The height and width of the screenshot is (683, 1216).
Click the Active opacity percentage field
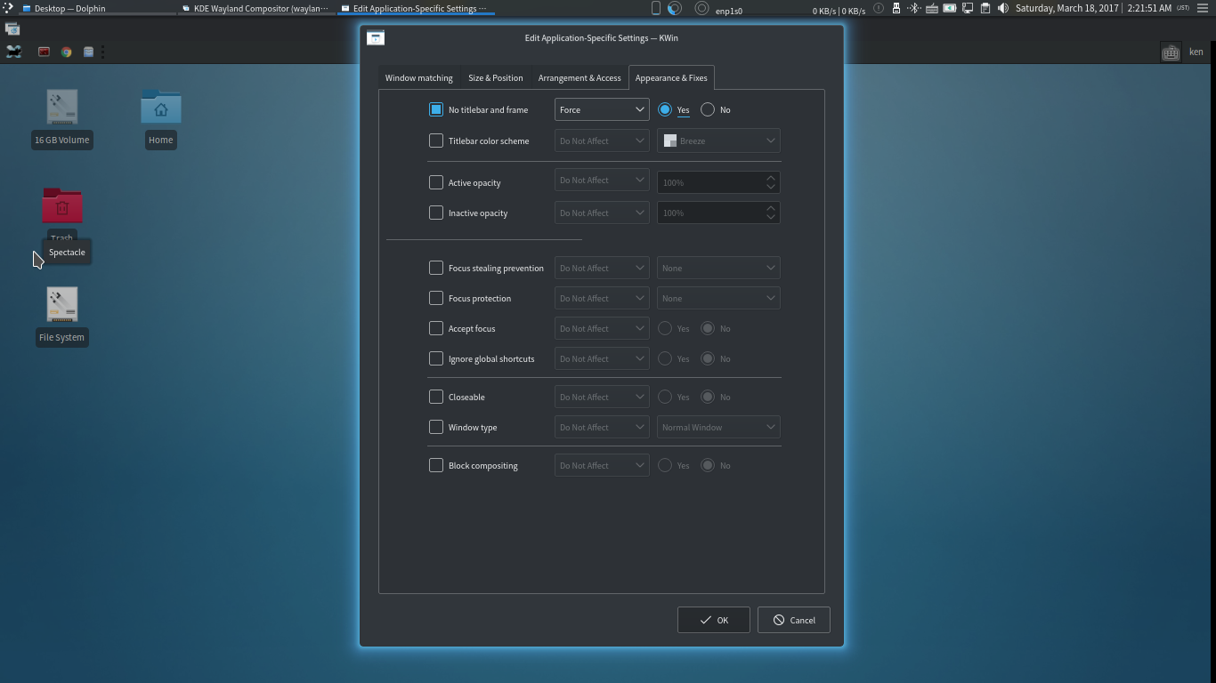(718, 182)
